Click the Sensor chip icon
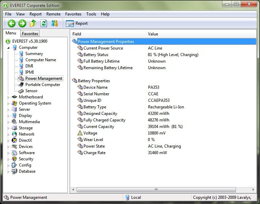 click(21, 91)
